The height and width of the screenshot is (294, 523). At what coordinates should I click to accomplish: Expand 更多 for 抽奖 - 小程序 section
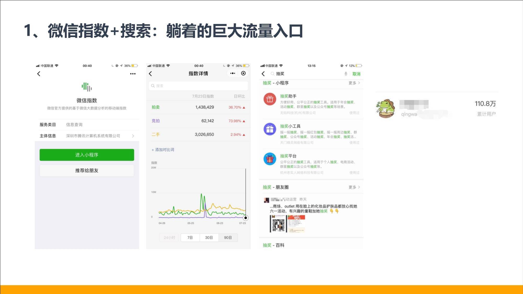tap(354, 83)
